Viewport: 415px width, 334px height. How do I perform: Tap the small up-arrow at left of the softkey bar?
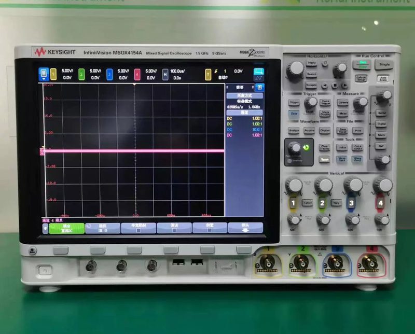(x=45, y=228)
